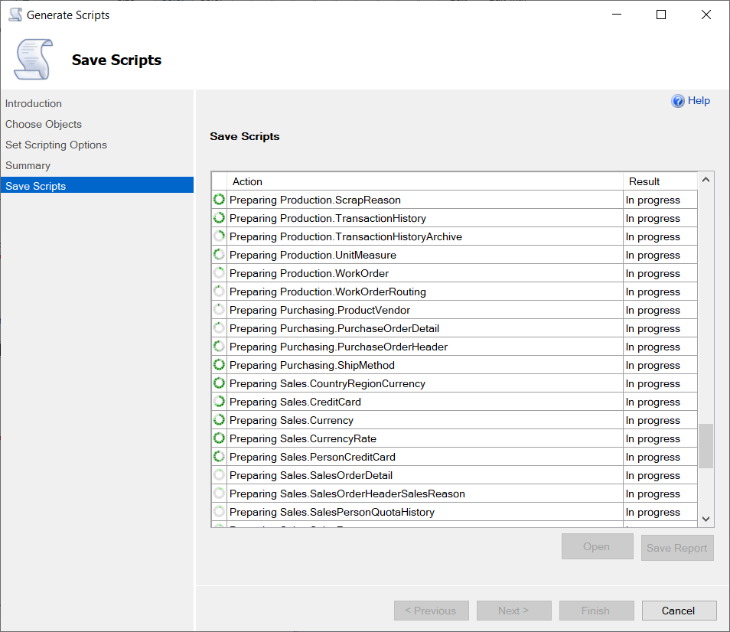Click the Cancel button
Viewport: 730px width, 632px height.
click(x=679, y=611)
